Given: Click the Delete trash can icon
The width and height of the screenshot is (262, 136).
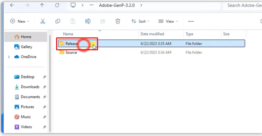Looking at the screenshot, I should coord(118,21).
